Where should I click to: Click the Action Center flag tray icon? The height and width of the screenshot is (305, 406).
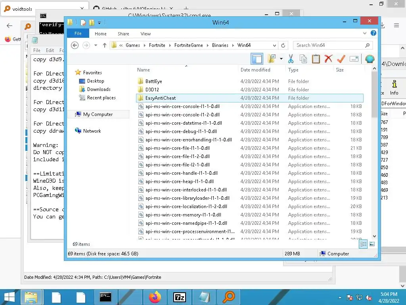350,297
